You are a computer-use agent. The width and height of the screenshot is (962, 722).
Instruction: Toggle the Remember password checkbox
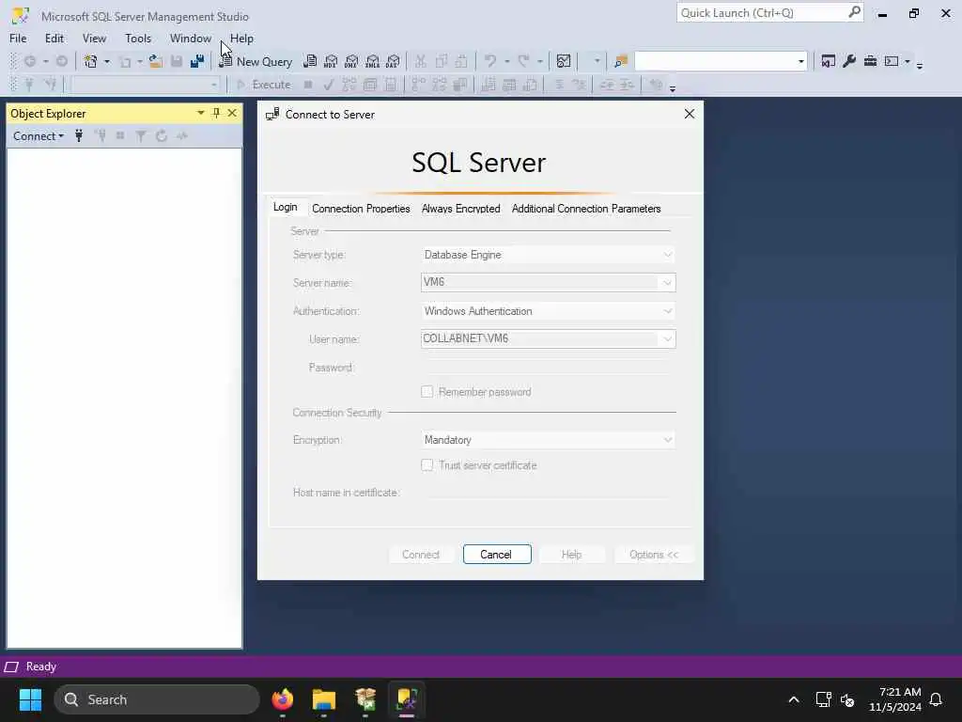427,392
